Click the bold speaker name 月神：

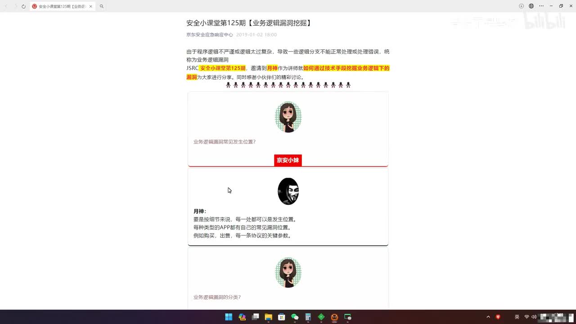[x=200, y=211]
